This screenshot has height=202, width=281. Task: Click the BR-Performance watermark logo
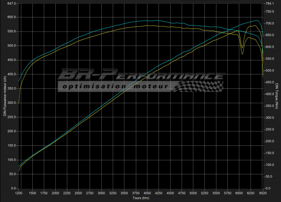pos(140,76)
